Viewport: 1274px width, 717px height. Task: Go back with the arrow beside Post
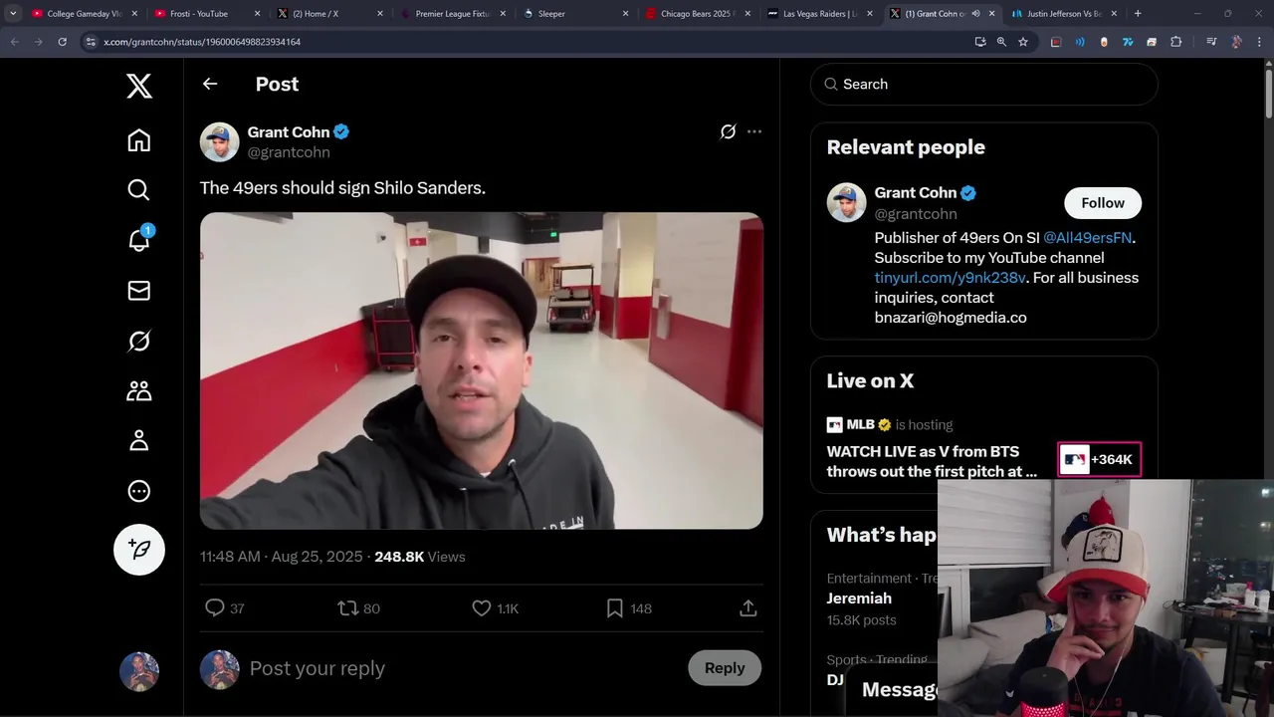(210, 84)
